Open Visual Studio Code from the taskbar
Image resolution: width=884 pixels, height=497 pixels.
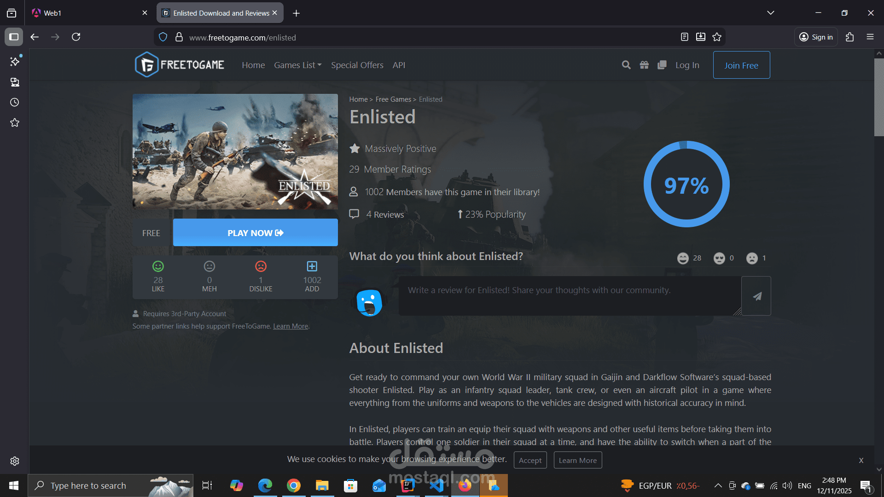(436, 485)
